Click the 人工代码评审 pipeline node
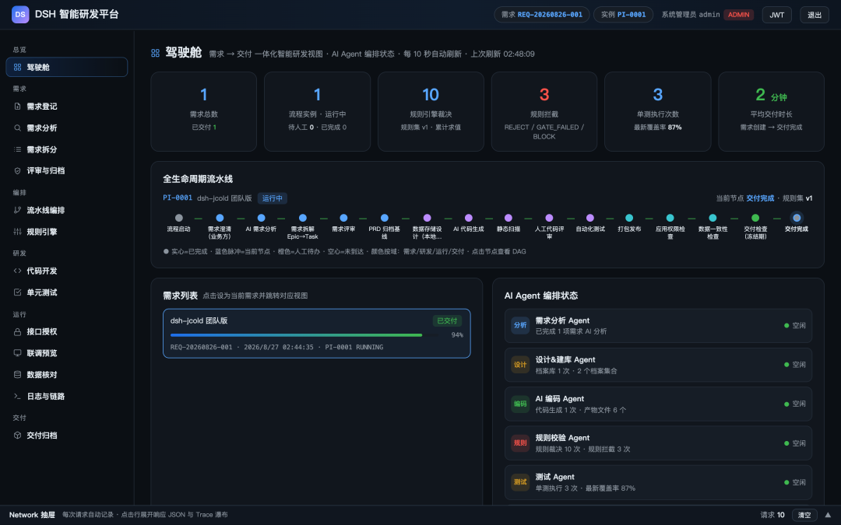The height and width of the screenshot is (525, 841). click(549, 218)
